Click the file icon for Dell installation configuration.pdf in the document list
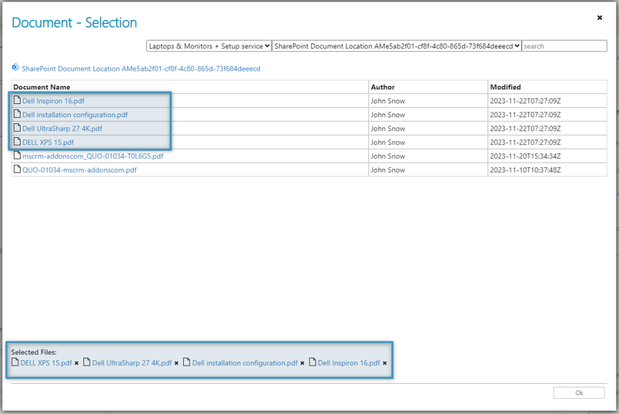 17,114
